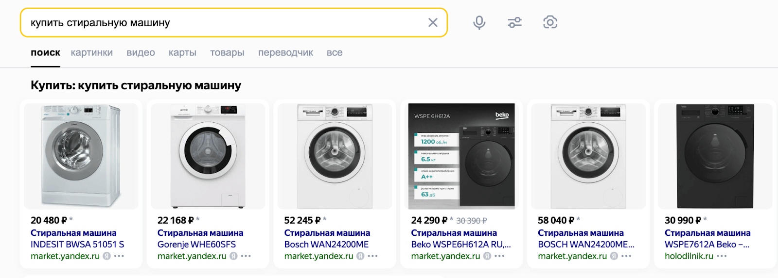This screenshot has height=278, width=778.
Task: Switch to the товары tab
Action: coord(227,53)
